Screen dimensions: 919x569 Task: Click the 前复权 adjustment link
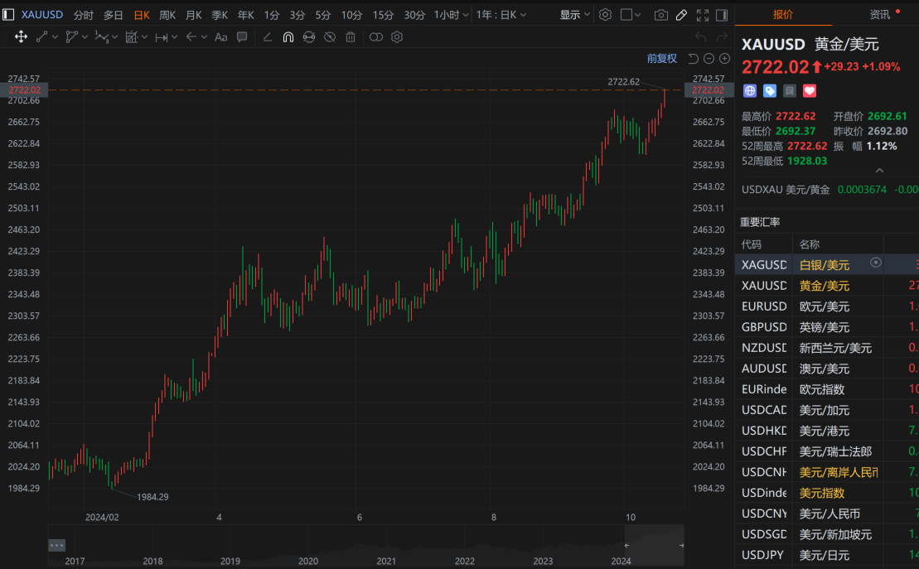(661, 58)
